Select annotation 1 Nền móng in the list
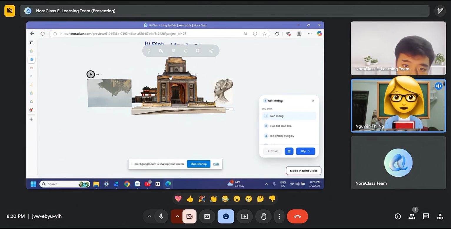 coord(289,116)
